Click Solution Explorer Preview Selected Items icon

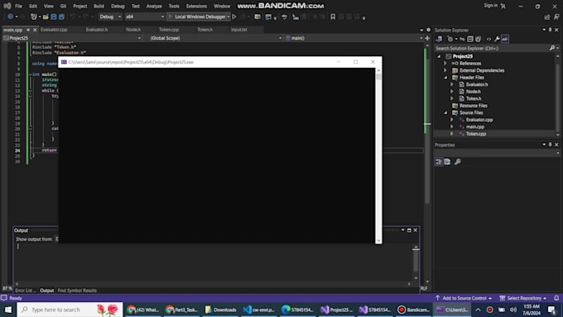click(505, 39)
